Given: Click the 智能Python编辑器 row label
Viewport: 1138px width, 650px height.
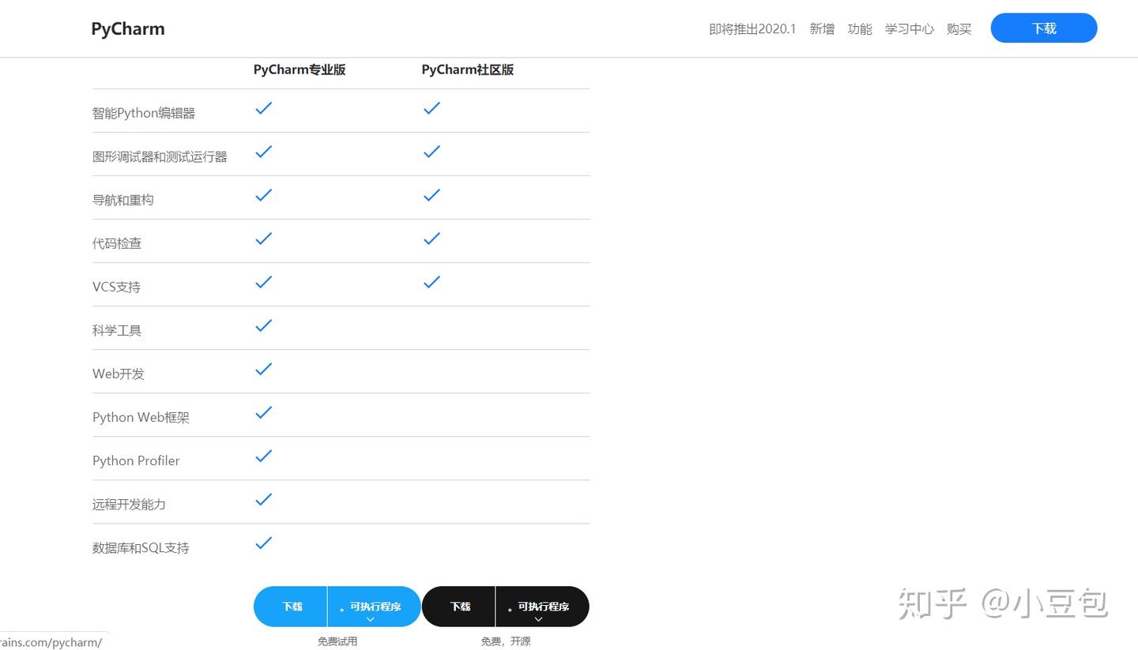Looking at the screenshot, I should 144,113.
